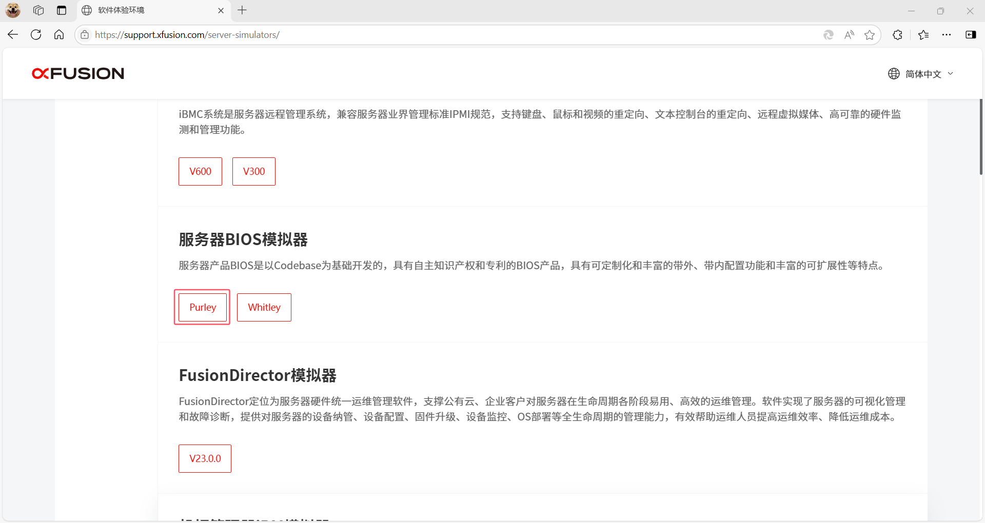The height and width of the screenshot is (523, 985).
Task: Open the V600 iBMC simulator
Action: (x=200, y=171)
